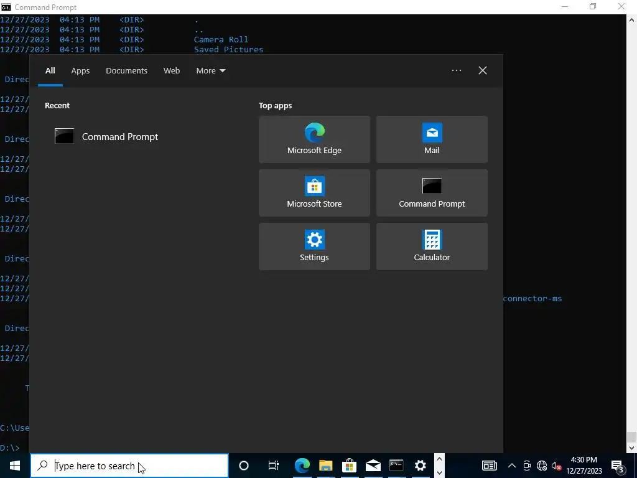Switch to the Apps search tab
This screenshot has height=478, width=637.
[80, 71]
